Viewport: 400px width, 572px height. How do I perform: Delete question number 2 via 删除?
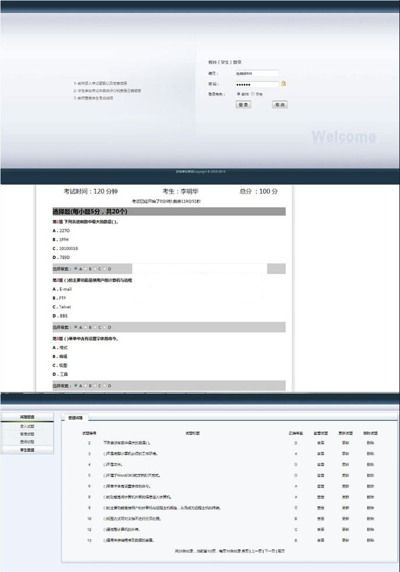370,443
